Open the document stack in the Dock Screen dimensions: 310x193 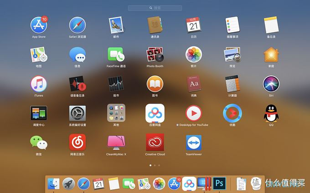(242, 184)
